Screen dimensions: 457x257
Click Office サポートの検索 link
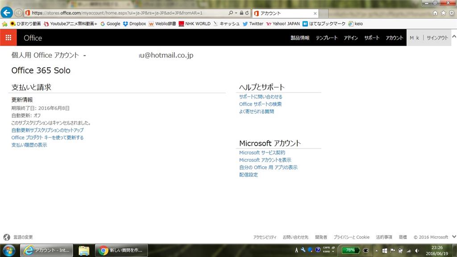click(x=260, y=104)
